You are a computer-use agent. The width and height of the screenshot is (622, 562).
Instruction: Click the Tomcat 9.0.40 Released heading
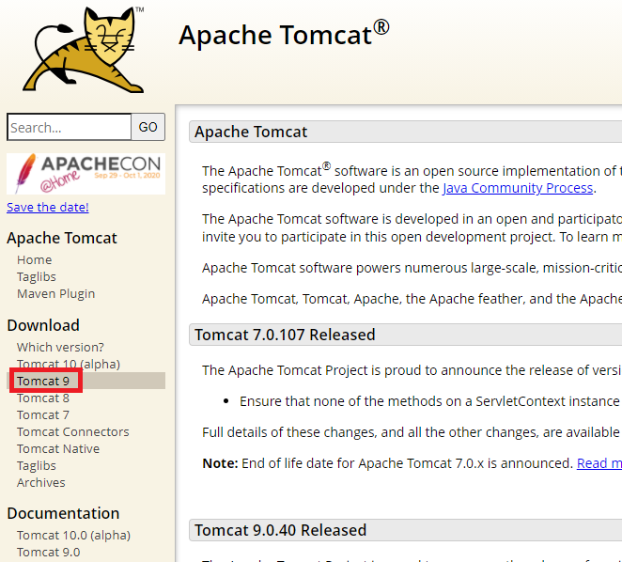tap(280, 530)
